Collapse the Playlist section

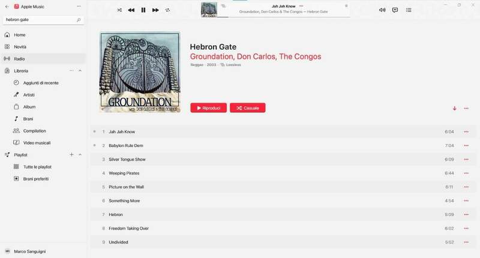pos(80,155)
